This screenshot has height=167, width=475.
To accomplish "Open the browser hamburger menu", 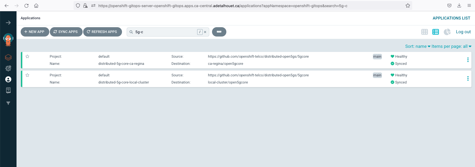I will (x=469, y=5).
